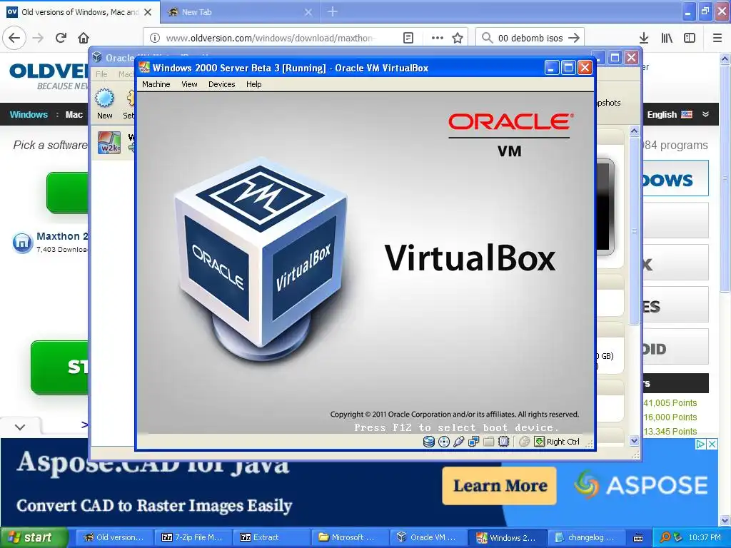The height and width of the screenshot is (548, 731).
Task: Click the browser page scrollbar up arrow
Action: 725,59
